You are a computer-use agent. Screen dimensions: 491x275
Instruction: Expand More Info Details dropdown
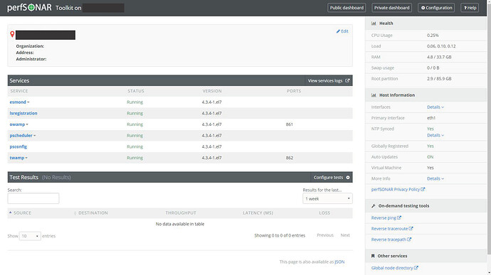pyautogui.click(x=435, y=178)
